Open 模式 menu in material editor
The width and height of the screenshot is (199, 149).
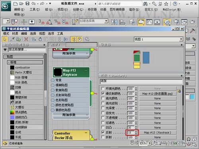[x=6, y=34]
